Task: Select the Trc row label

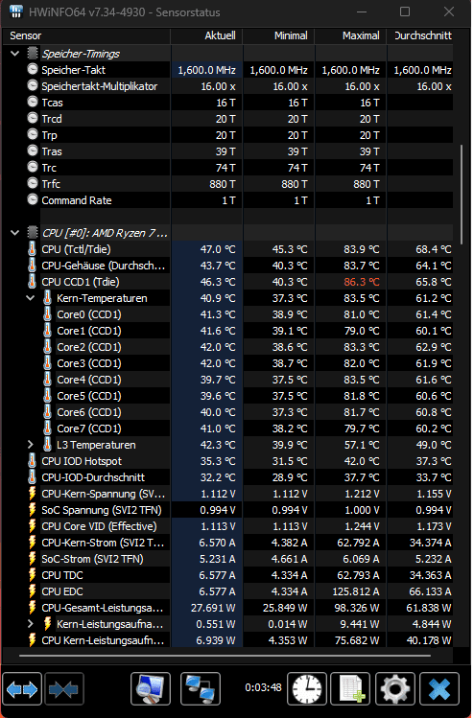Action: pos(49,168)
